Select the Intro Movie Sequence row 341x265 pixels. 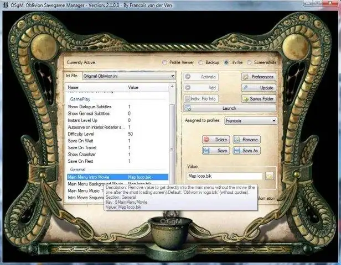(85, 198)
